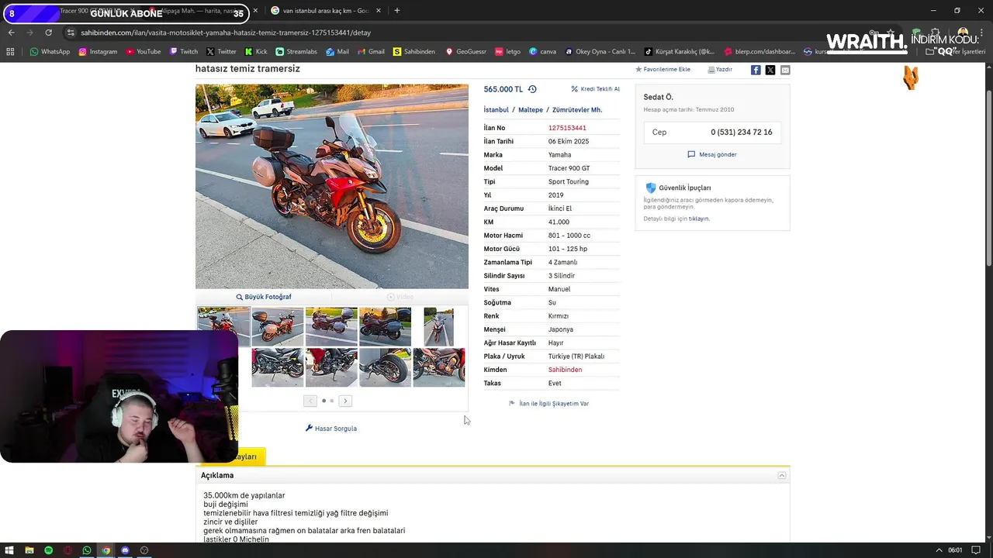The width and height of the screenshot is (993, 558).
Task: Share listing on X
Action: [770, 70]
